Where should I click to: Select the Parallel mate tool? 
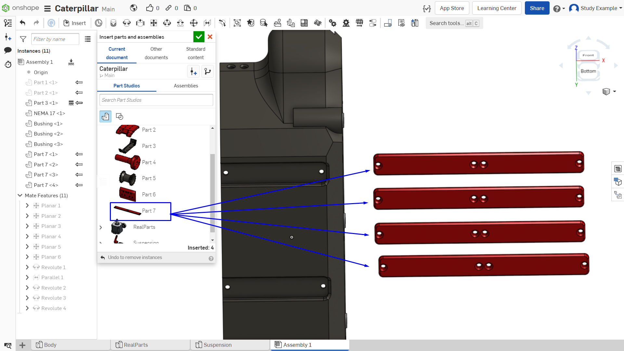coord(207,23)
